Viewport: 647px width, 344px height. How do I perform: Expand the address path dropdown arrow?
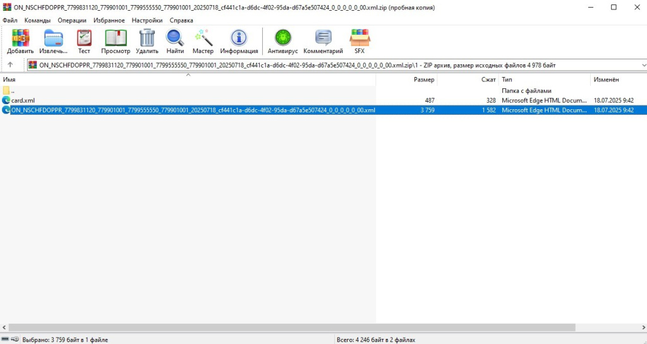point(643,65)
